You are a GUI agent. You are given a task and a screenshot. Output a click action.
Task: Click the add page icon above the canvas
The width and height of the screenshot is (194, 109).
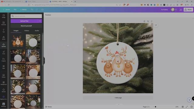pyautogui.click(x=152, y=21)
